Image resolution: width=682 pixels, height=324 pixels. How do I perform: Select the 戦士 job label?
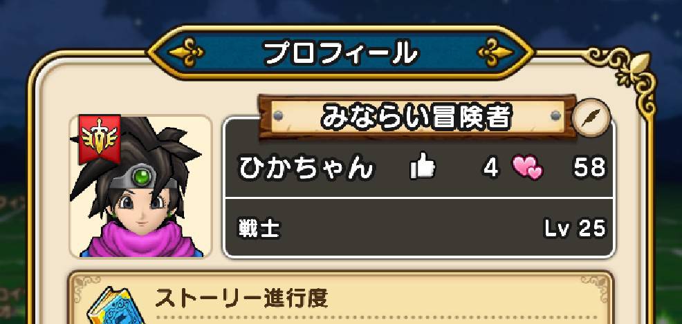coord(259,229)
